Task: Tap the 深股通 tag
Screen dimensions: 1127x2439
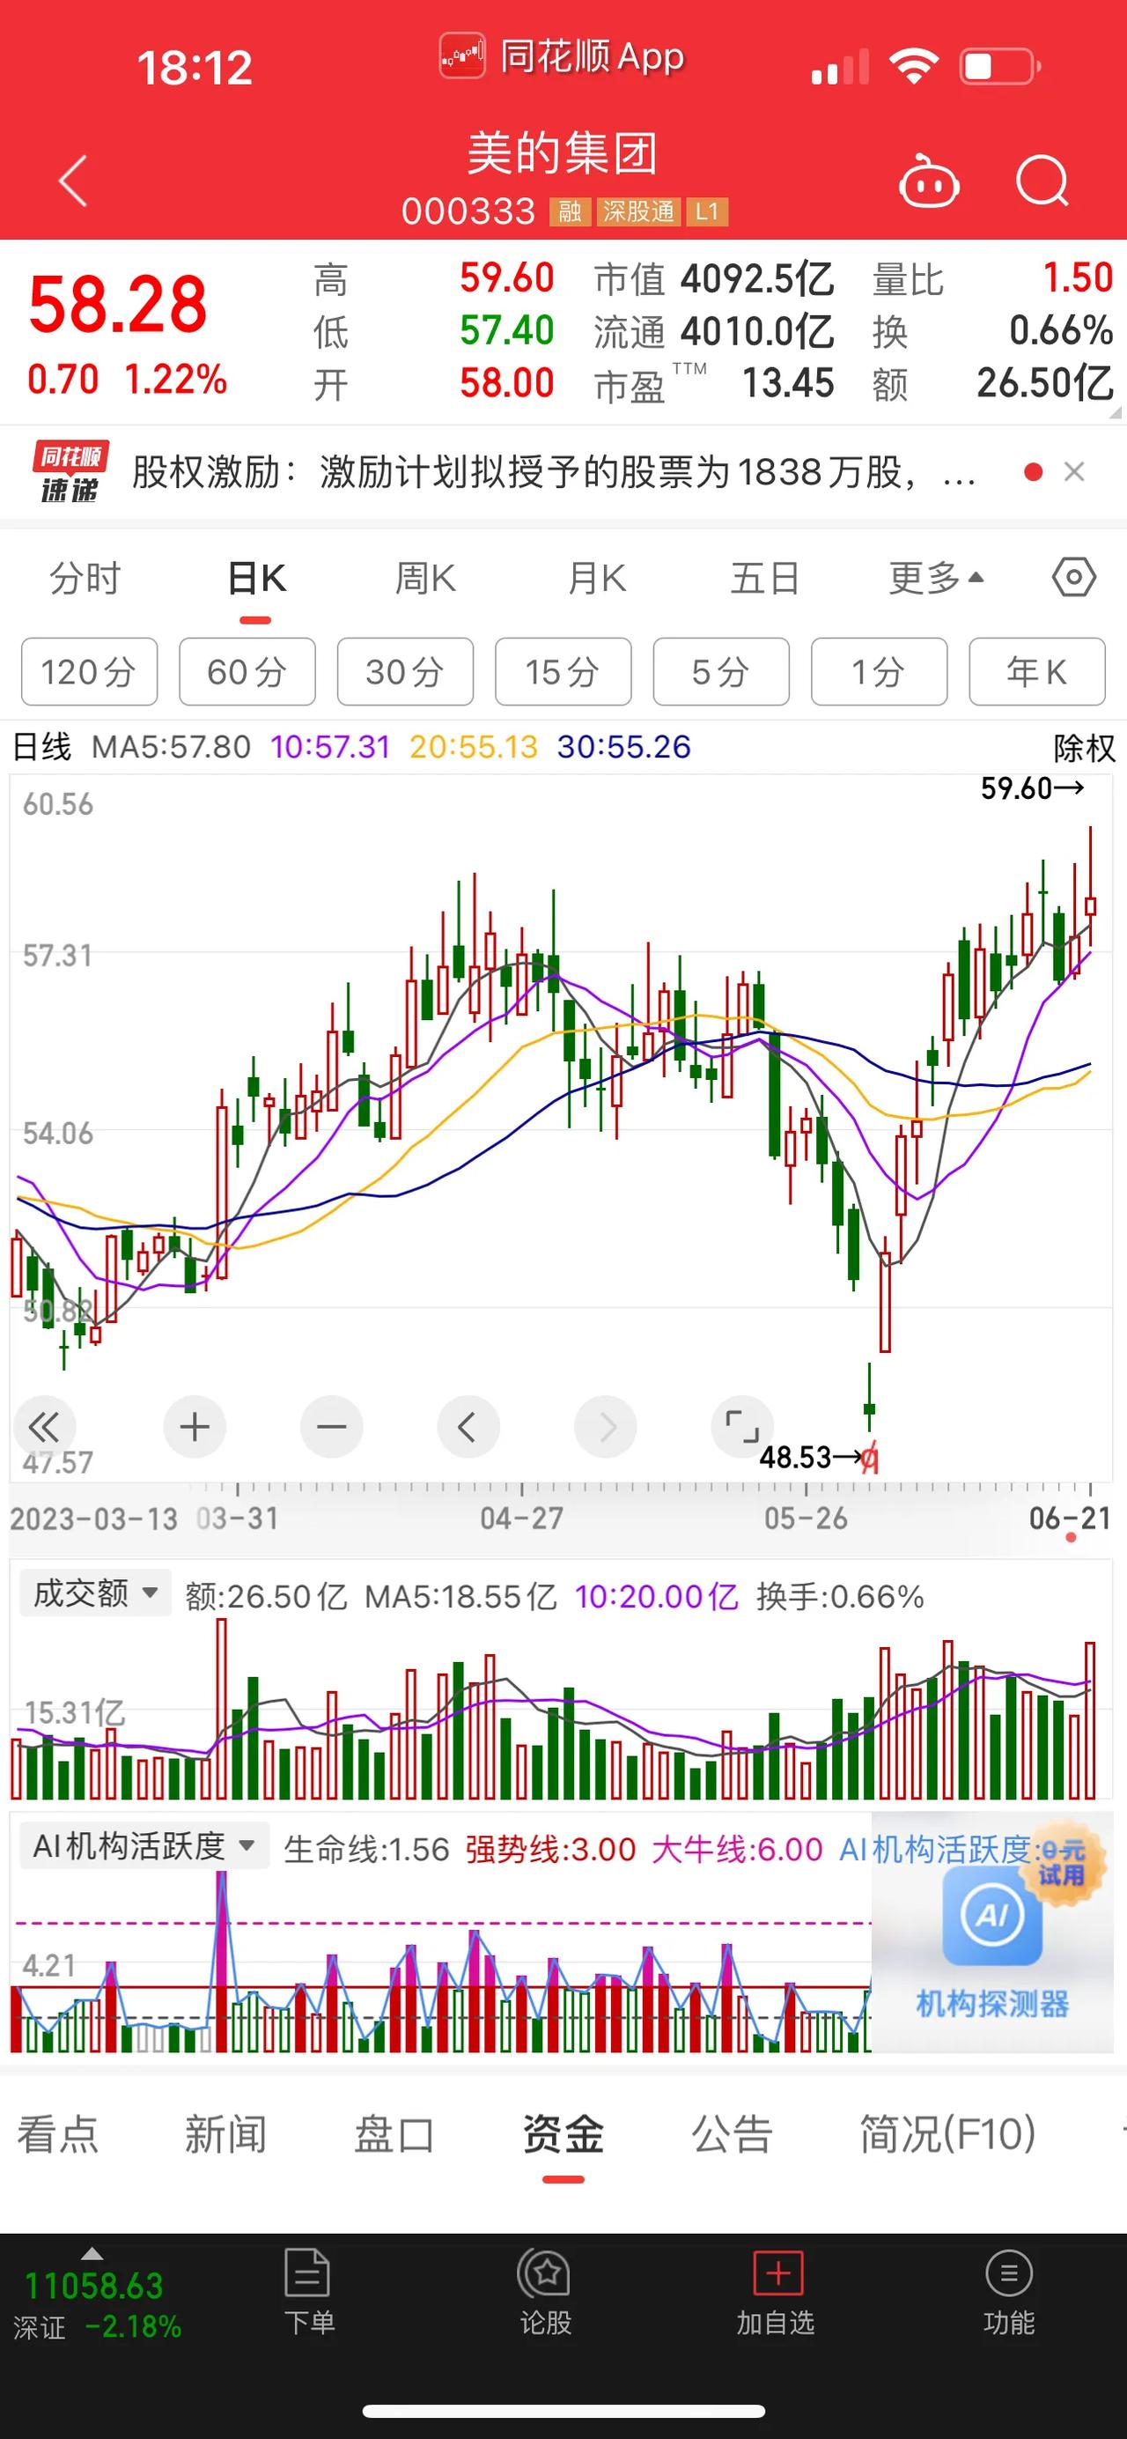Action: point(637,211)
